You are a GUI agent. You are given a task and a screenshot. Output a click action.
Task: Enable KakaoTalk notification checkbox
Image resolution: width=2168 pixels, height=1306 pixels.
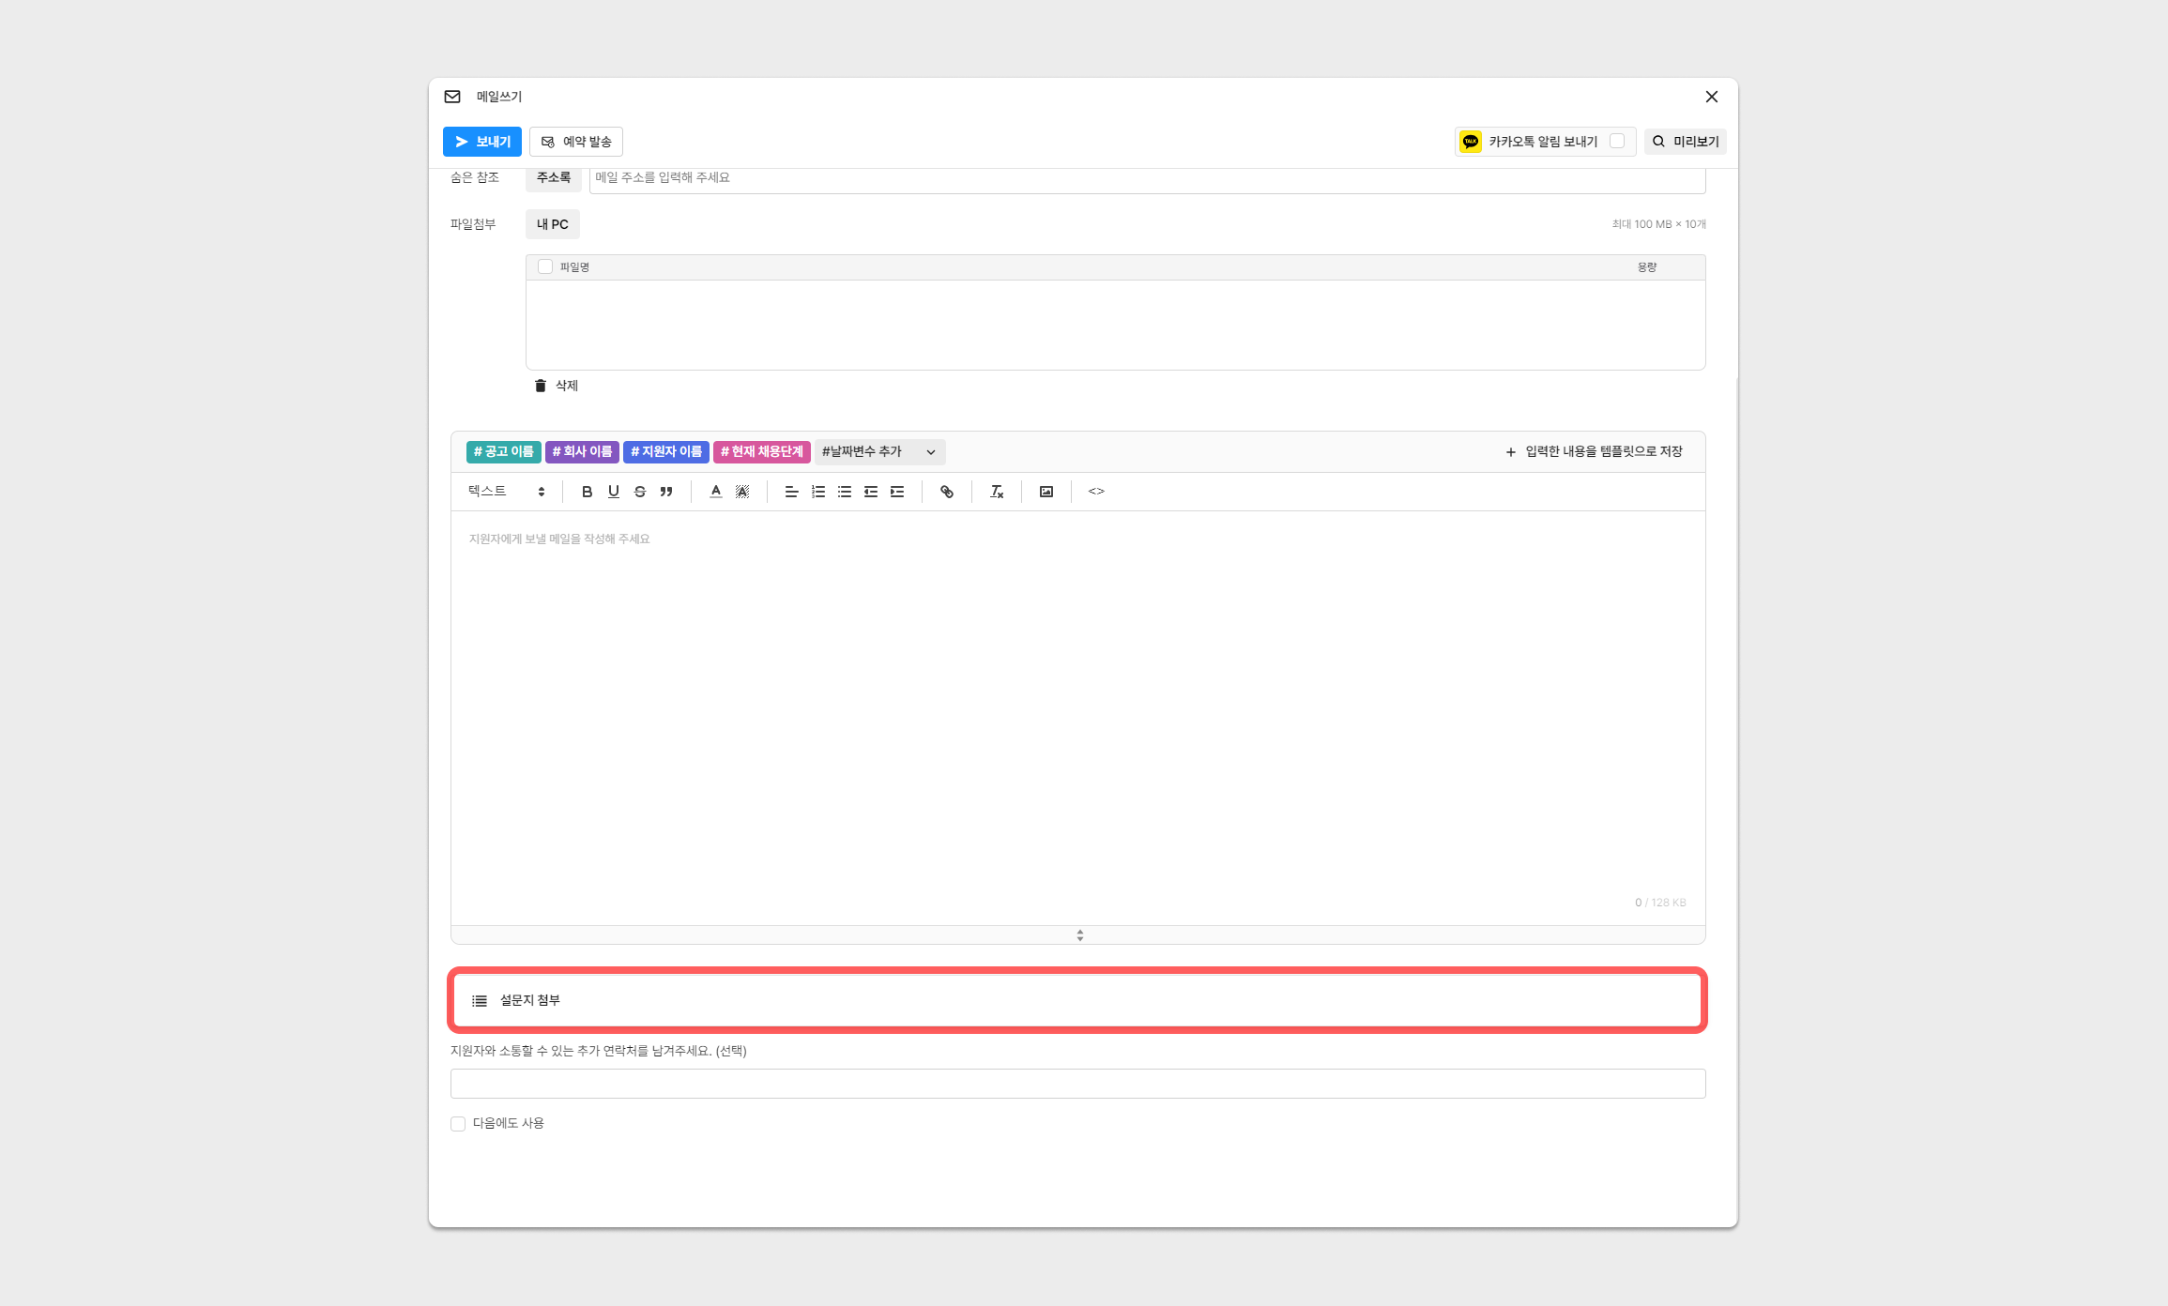[x=1617, y=142]
